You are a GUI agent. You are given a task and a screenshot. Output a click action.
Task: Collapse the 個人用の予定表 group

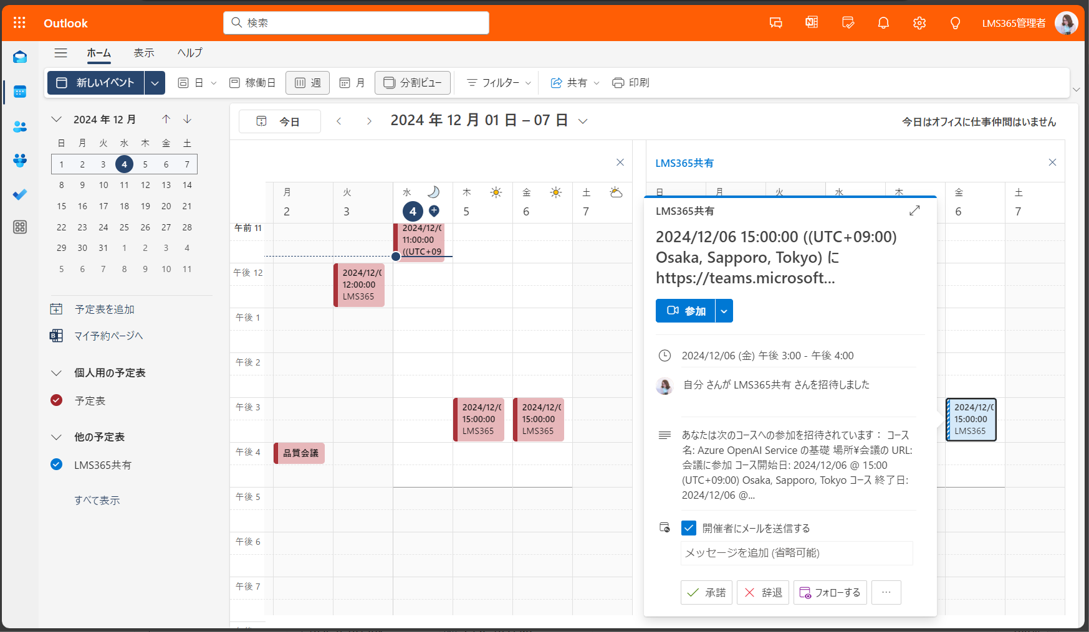tap(57, 373)
